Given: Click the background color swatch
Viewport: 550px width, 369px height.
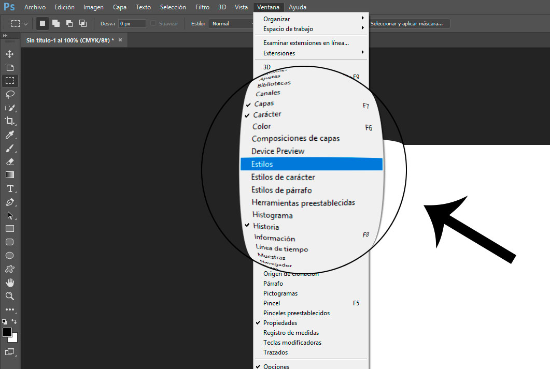Looking at the screenshot, I should [x=14, y=339].
